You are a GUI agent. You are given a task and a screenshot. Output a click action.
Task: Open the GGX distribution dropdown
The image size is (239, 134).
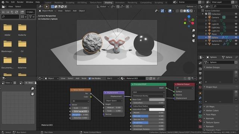click(x=149, y=92)
